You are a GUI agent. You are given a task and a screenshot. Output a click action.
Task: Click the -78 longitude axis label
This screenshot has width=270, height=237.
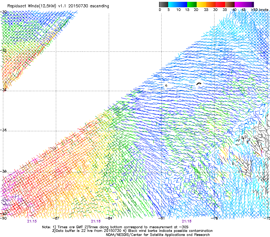coord(215,218)
